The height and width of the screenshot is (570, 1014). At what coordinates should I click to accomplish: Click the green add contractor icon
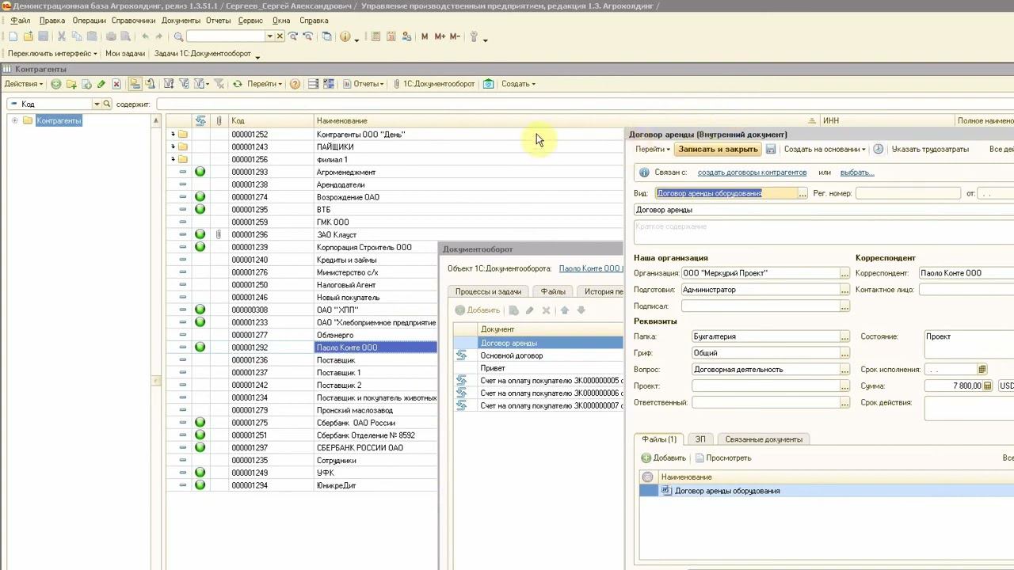[56, 84]
